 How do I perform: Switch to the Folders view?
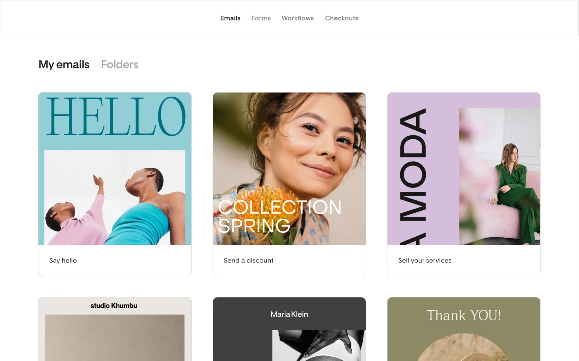coord(120,64)
